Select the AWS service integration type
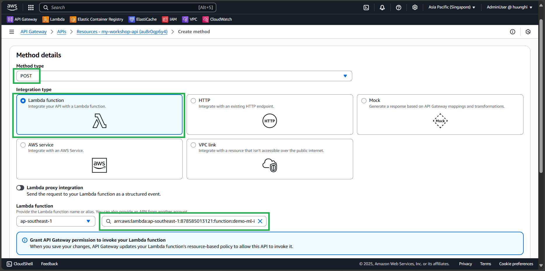 click(x=99, y=159)
